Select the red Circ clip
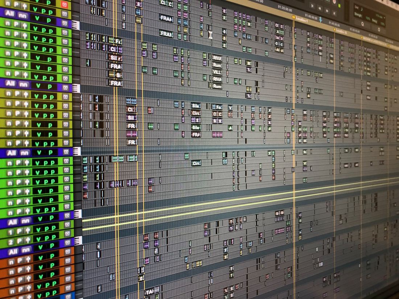399x299 pixels. [196, 113]
